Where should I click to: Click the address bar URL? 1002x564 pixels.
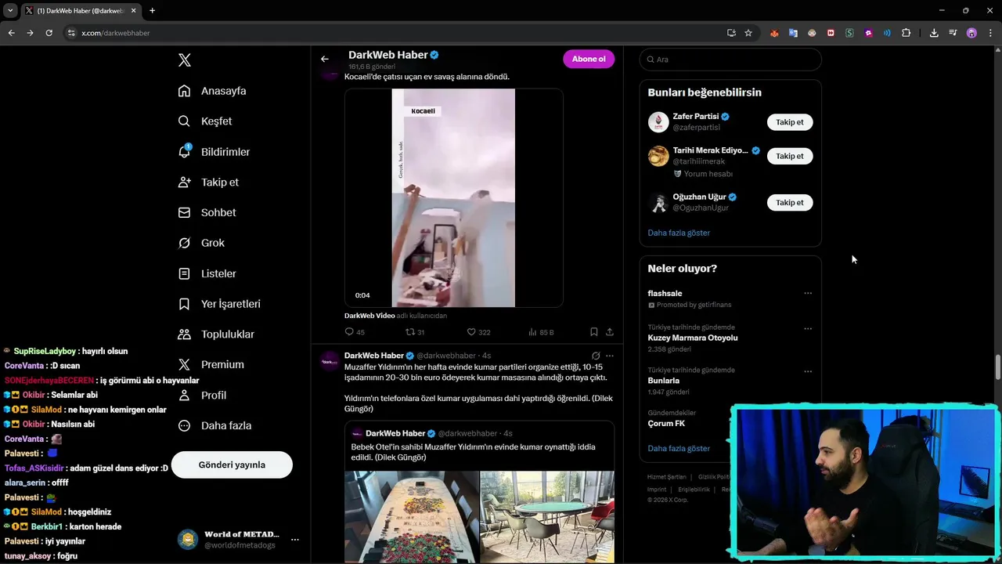[x=116, y=33]
